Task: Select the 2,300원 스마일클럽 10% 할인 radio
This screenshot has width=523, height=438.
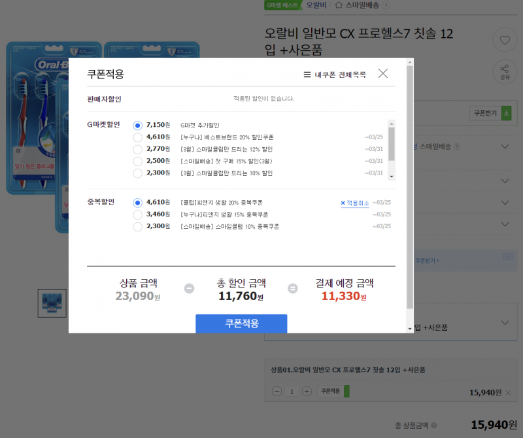Action: pos(137,173)
